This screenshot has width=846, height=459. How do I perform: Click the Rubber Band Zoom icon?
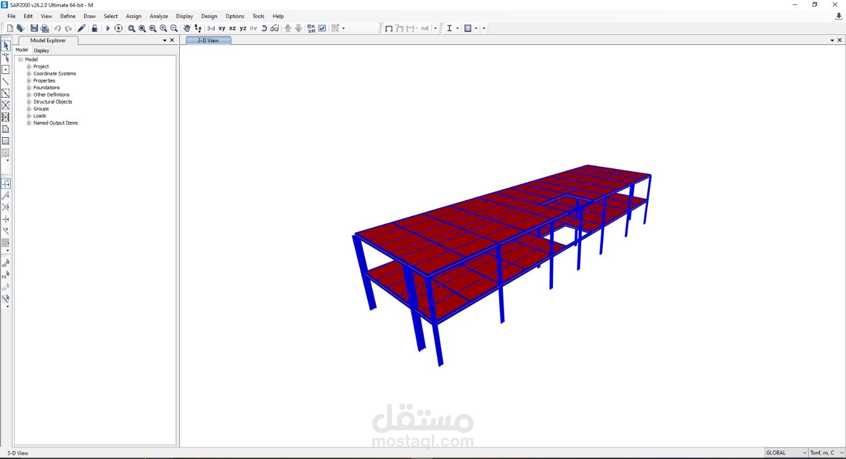132,29
